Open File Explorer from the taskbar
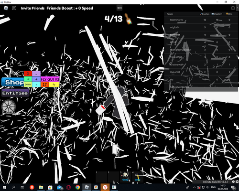 coord(41,187)
